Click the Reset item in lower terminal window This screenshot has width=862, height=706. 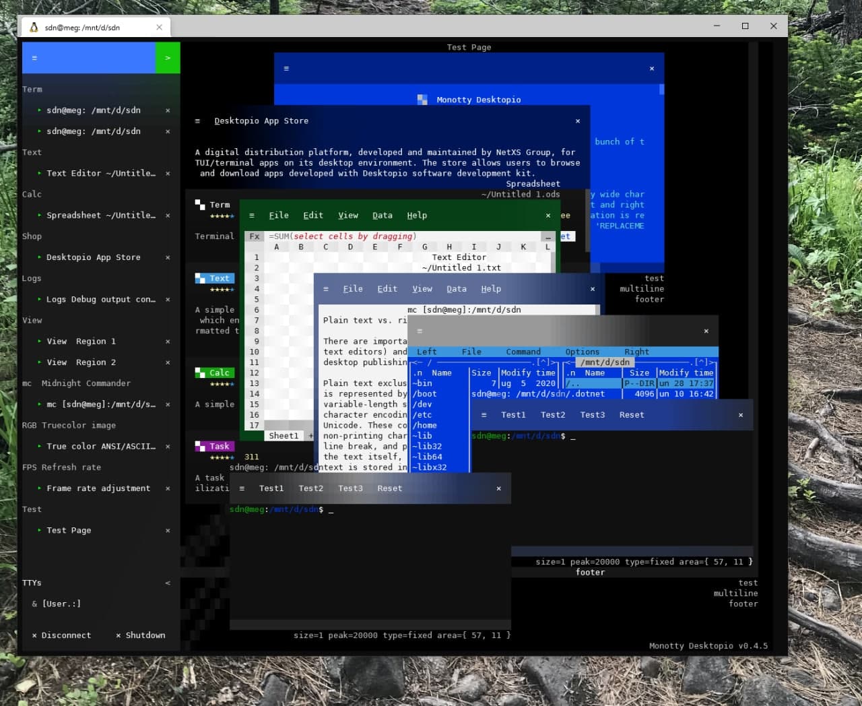click(390, 488)
